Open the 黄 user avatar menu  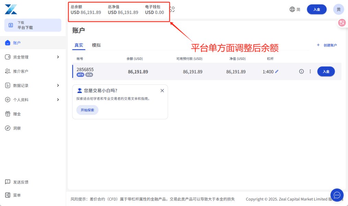click(338, 9)
